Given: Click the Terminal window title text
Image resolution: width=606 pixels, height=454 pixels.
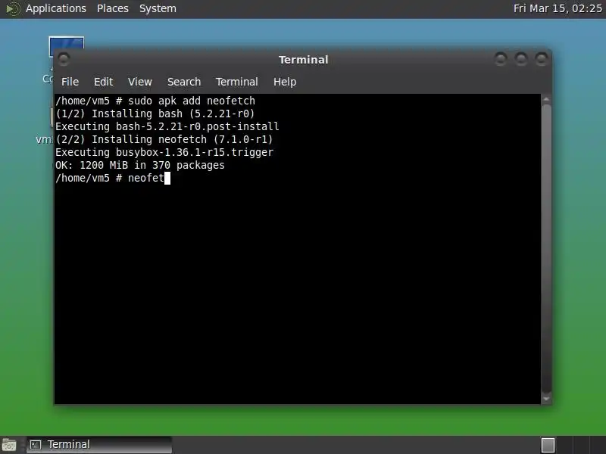Looking at the screenshot, I should [x=304, y=60].
